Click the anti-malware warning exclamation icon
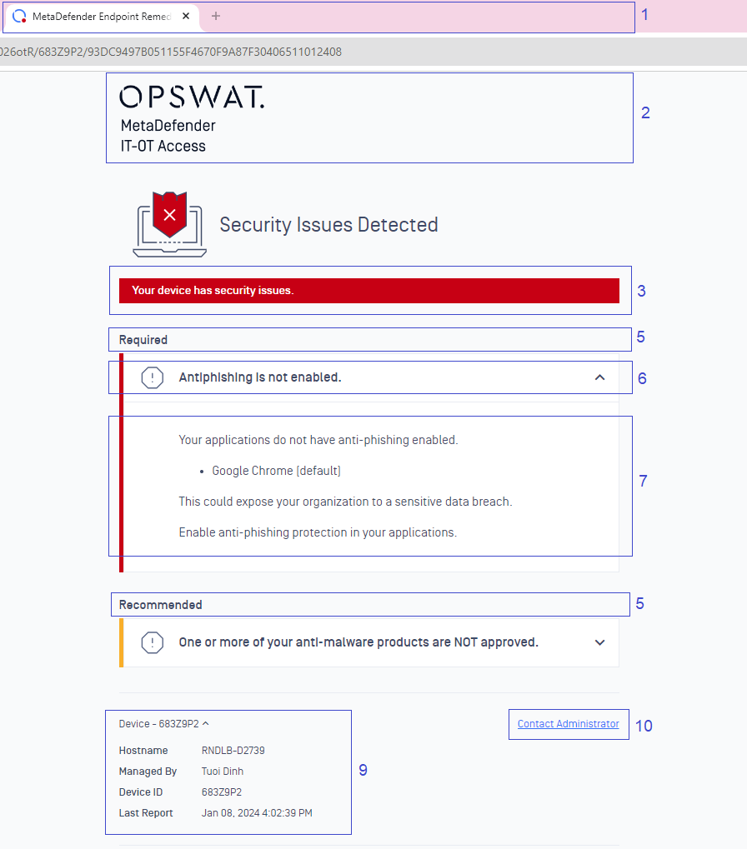747x849 pixels. (153, 642)
